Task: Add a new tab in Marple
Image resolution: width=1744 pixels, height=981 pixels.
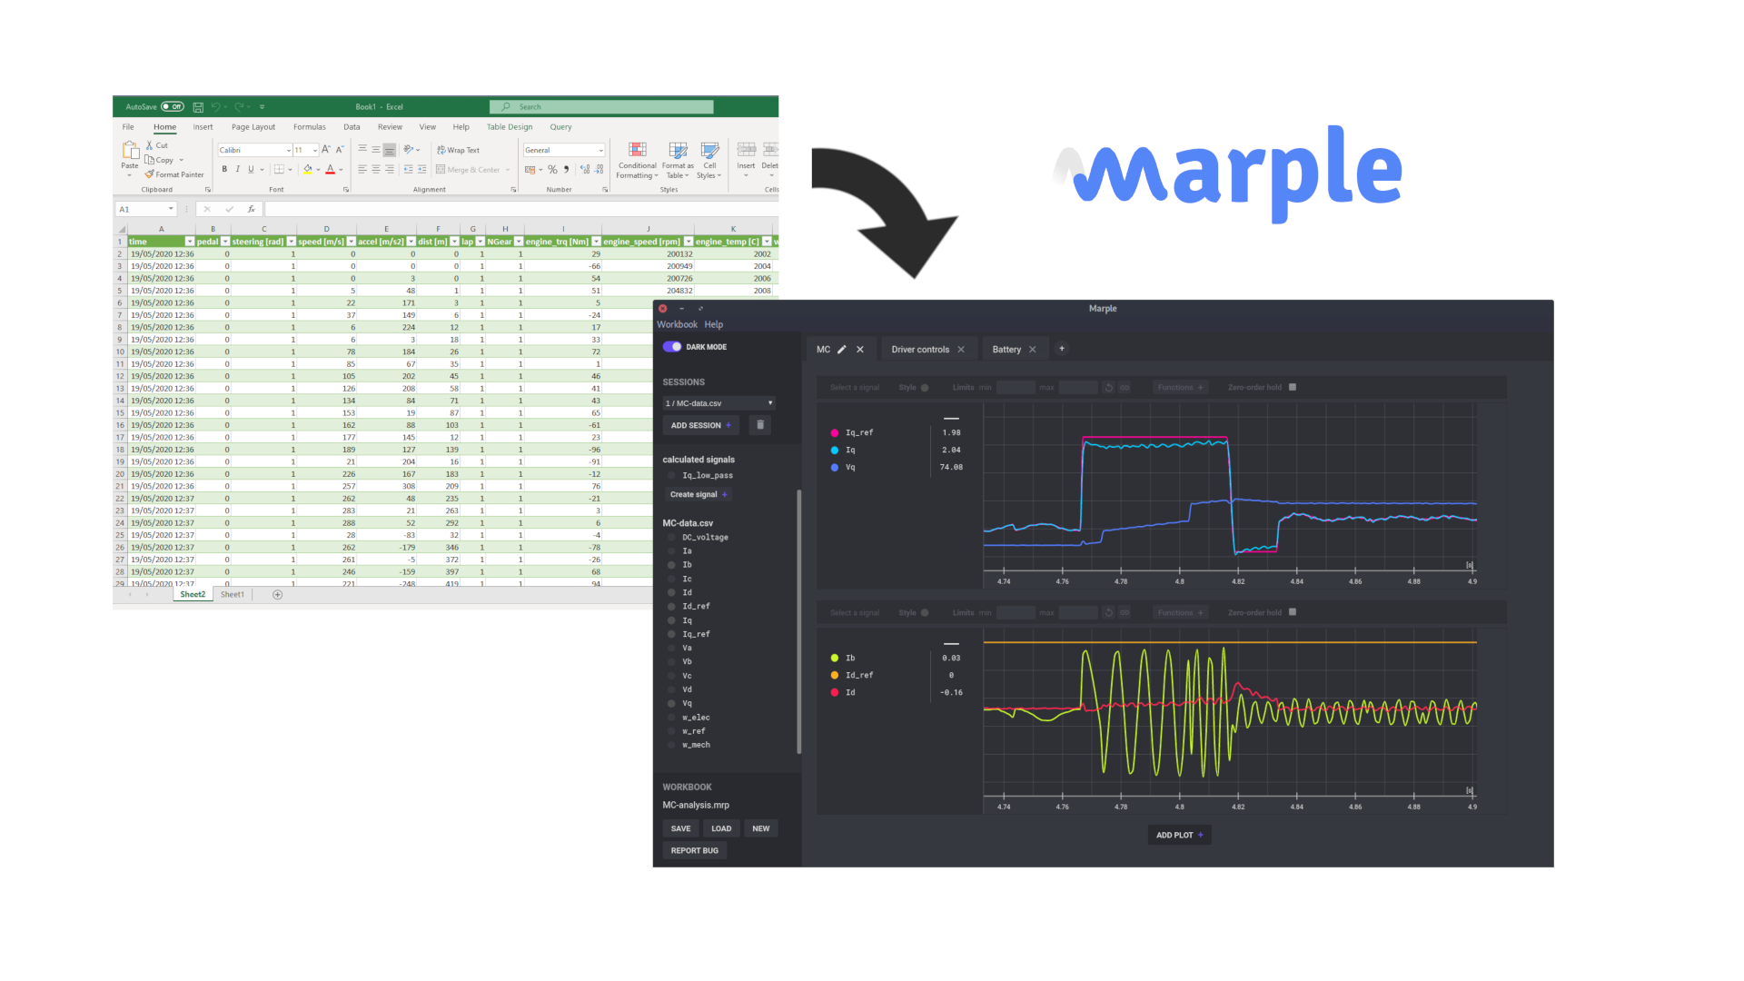Action: pos(1062,349)
